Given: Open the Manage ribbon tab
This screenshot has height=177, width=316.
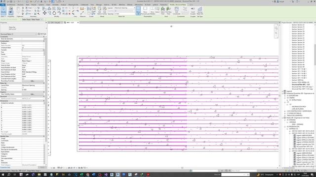Looking at the screenshot, I should click(x=99, y=4).
